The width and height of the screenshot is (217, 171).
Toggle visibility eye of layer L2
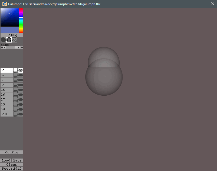point(21,75)
